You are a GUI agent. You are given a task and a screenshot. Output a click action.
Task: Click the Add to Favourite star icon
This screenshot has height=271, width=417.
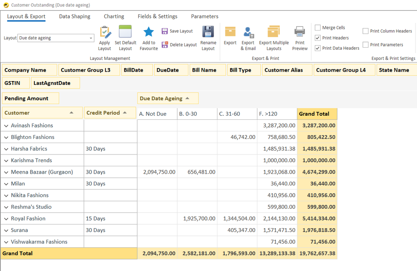[x=149, y=32]
